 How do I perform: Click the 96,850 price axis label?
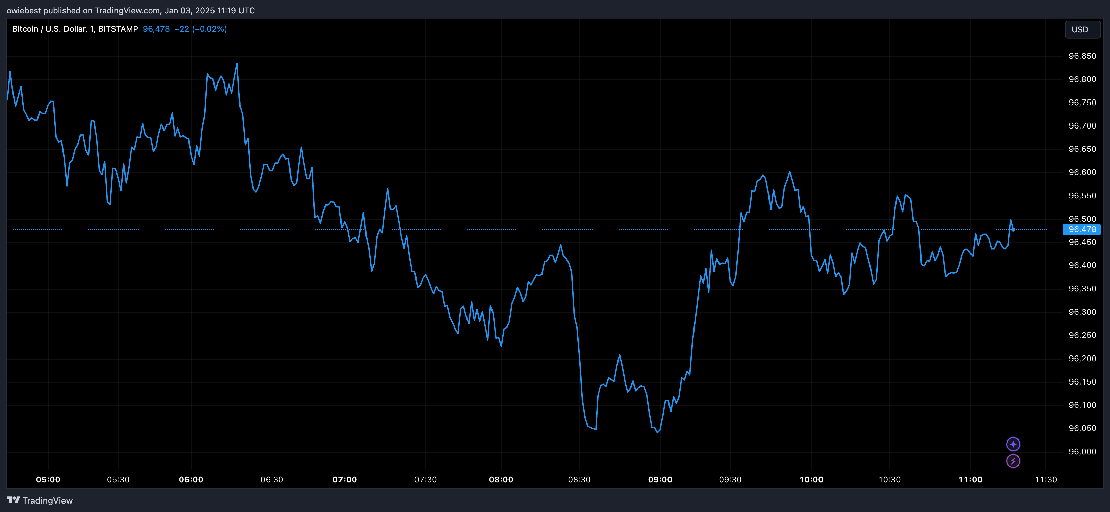(1082, 56)
